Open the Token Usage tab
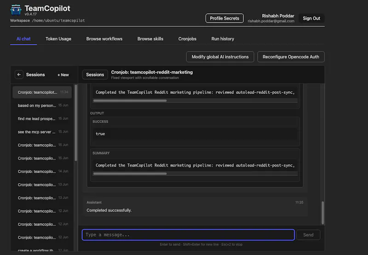The width and height of the screenshot is (368, 255). point(58,39)
